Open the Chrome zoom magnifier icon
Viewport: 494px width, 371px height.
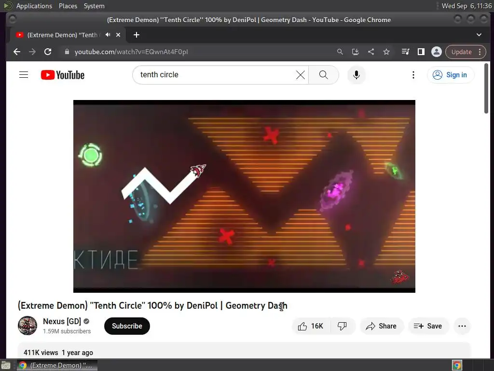click(340, 52)
